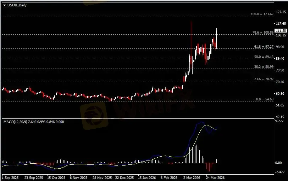Click MACD scale value 9.272
288x181 pixels.
(x=279, y=121)
